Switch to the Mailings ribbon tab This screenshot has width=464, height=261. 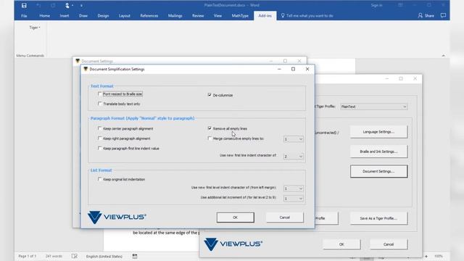pyautogui.click(x=175, y=16)
